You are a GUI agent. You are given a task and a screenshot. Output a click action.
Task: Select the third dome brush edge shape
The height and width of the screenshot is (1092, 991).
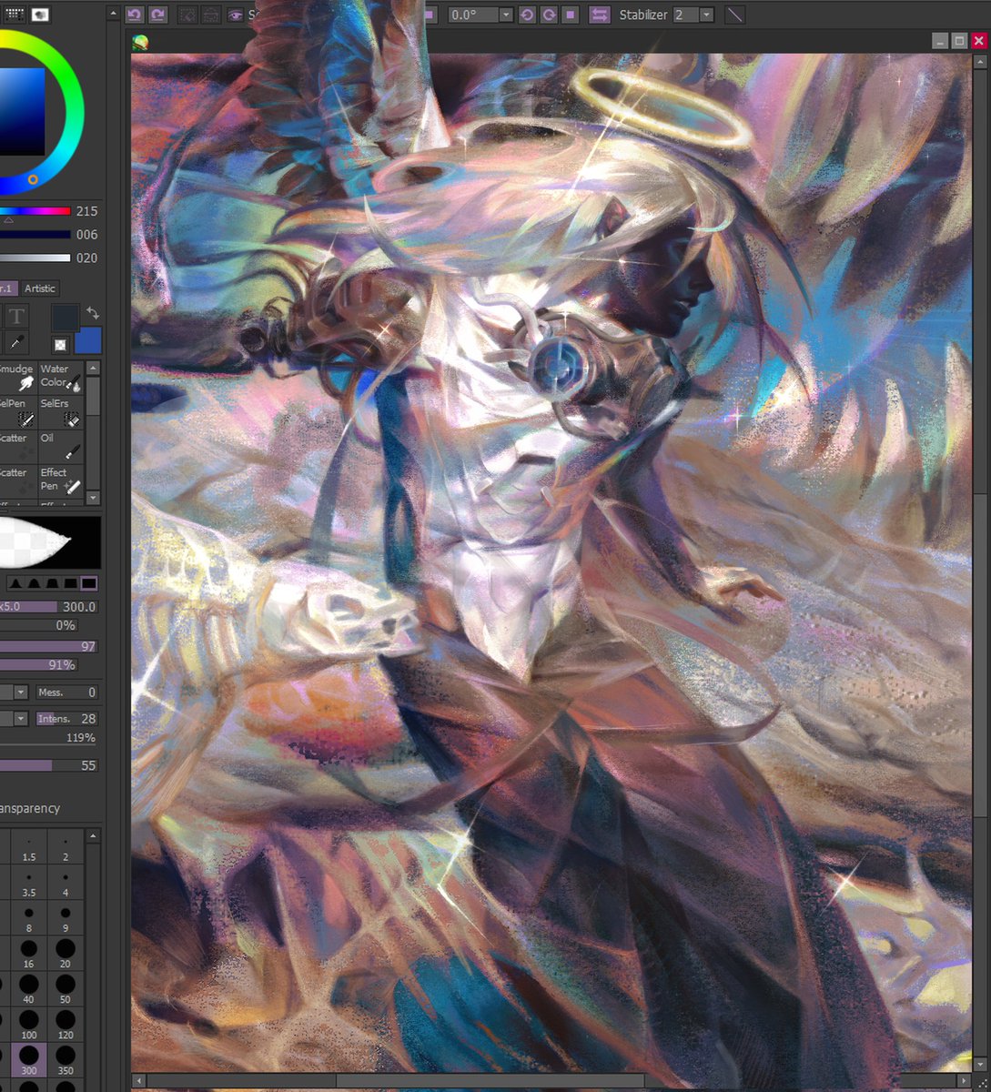coord(52,583)
